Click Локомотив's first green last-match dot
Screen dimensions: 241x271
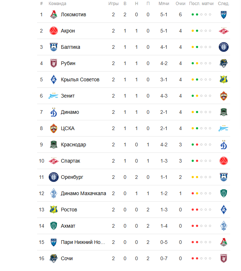pos(193,14)
